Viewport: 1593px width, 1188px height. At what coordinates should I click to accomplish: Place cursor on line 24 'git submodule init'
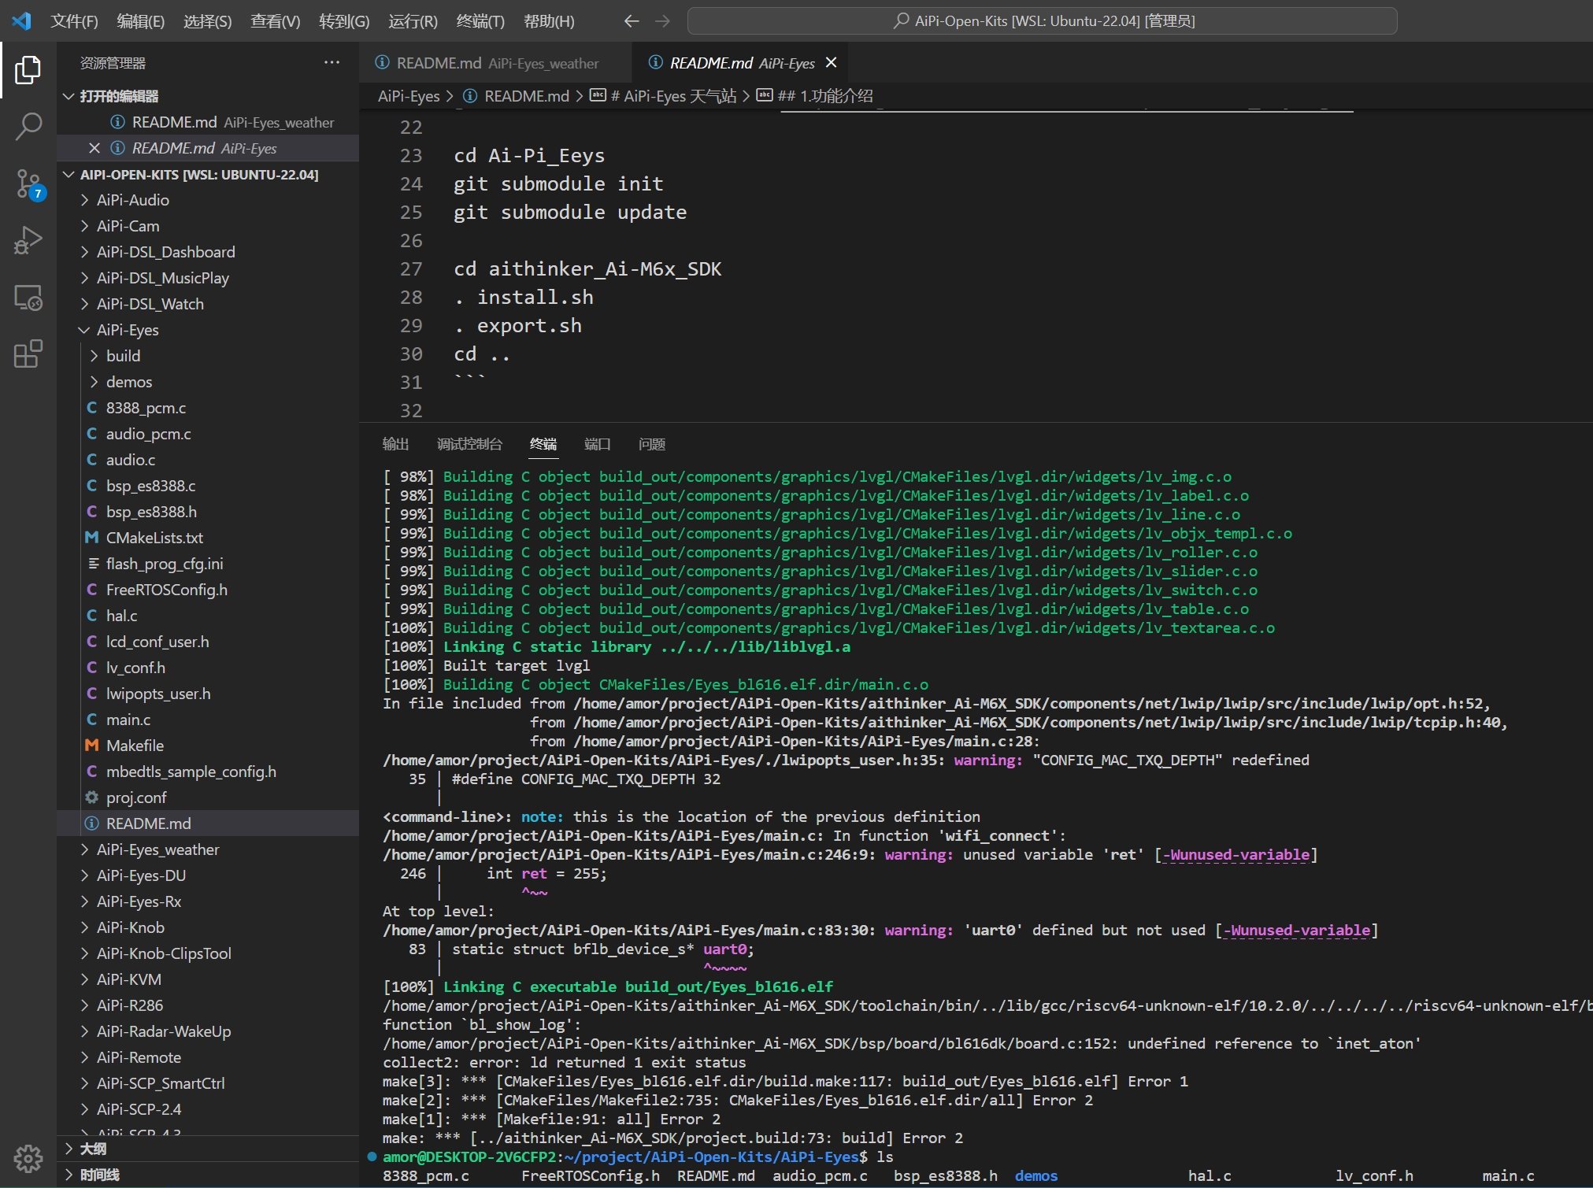pyautogui.click(x=558, y=184)
